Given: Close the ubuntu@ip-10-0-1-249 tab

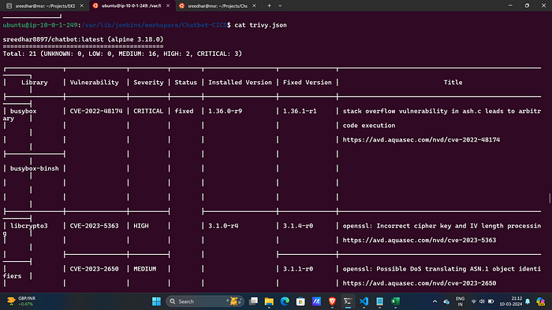Looking at the screenshot, I should [168, 6].
